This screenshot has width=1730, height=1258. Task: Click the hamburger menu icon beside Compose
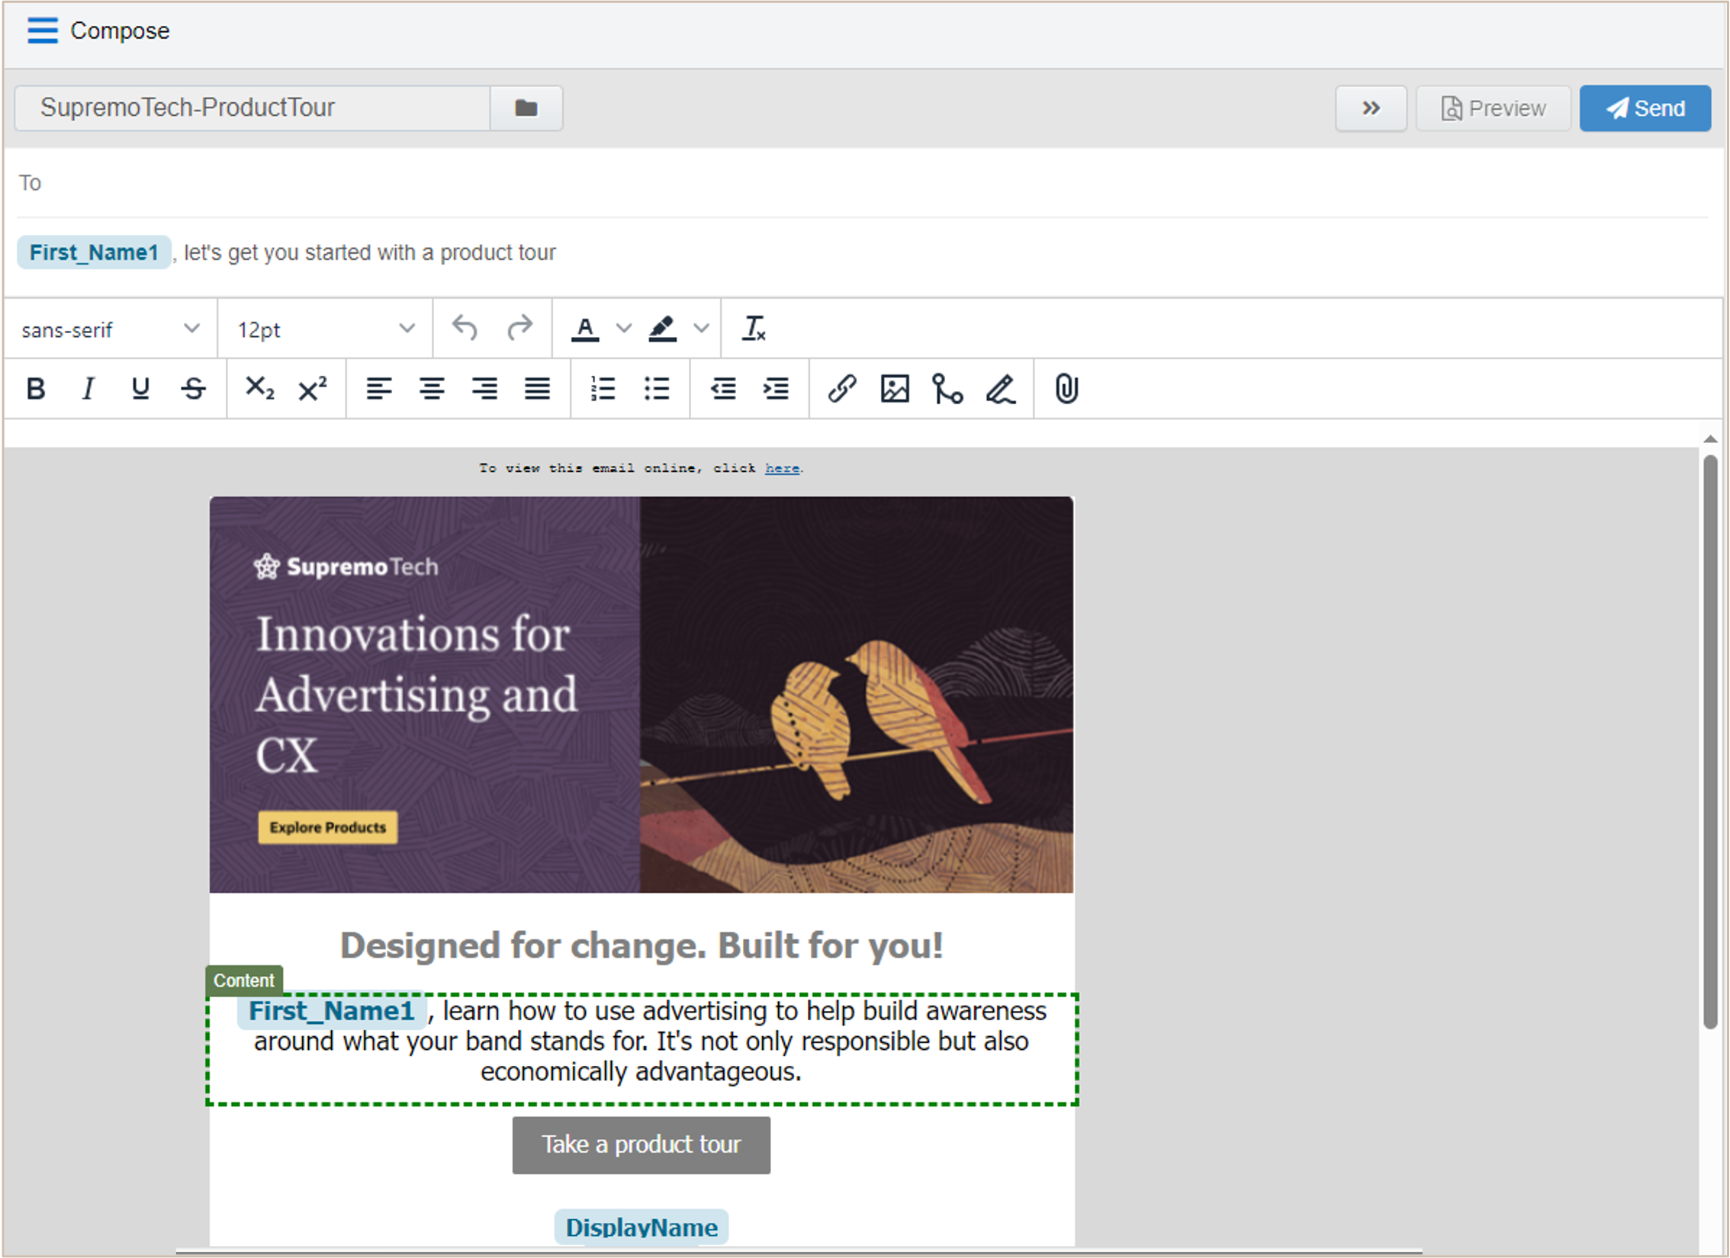42,30
